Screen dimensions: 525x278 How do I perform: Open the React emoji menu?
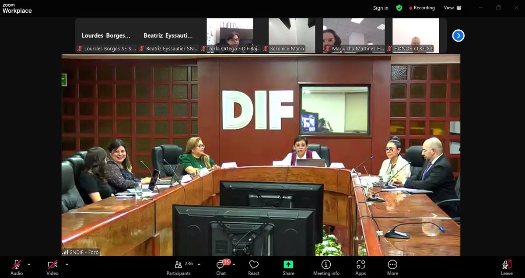point(254,267)
